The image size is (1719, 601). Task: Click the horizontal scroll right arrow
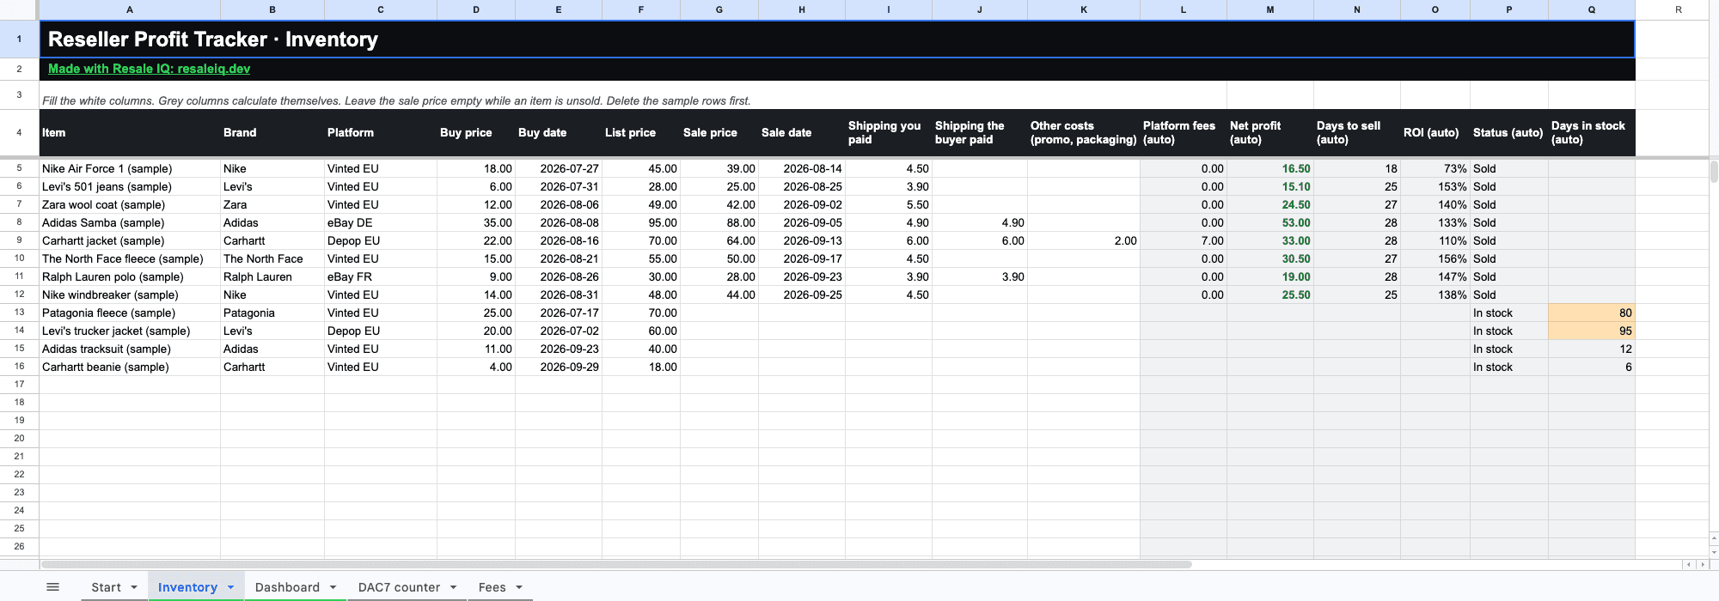pos(1702,564)
